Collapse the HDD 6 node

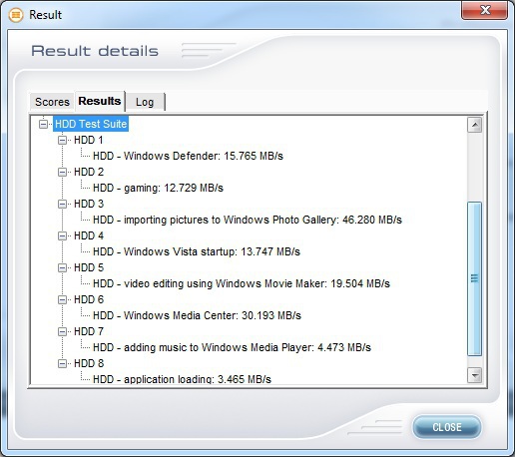coord(62,299)
